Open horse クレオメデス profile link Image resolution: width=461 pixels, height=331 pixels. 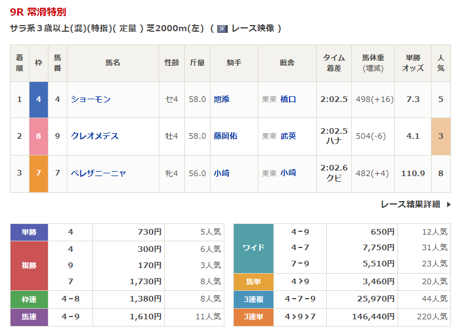(x=95, y=136)
